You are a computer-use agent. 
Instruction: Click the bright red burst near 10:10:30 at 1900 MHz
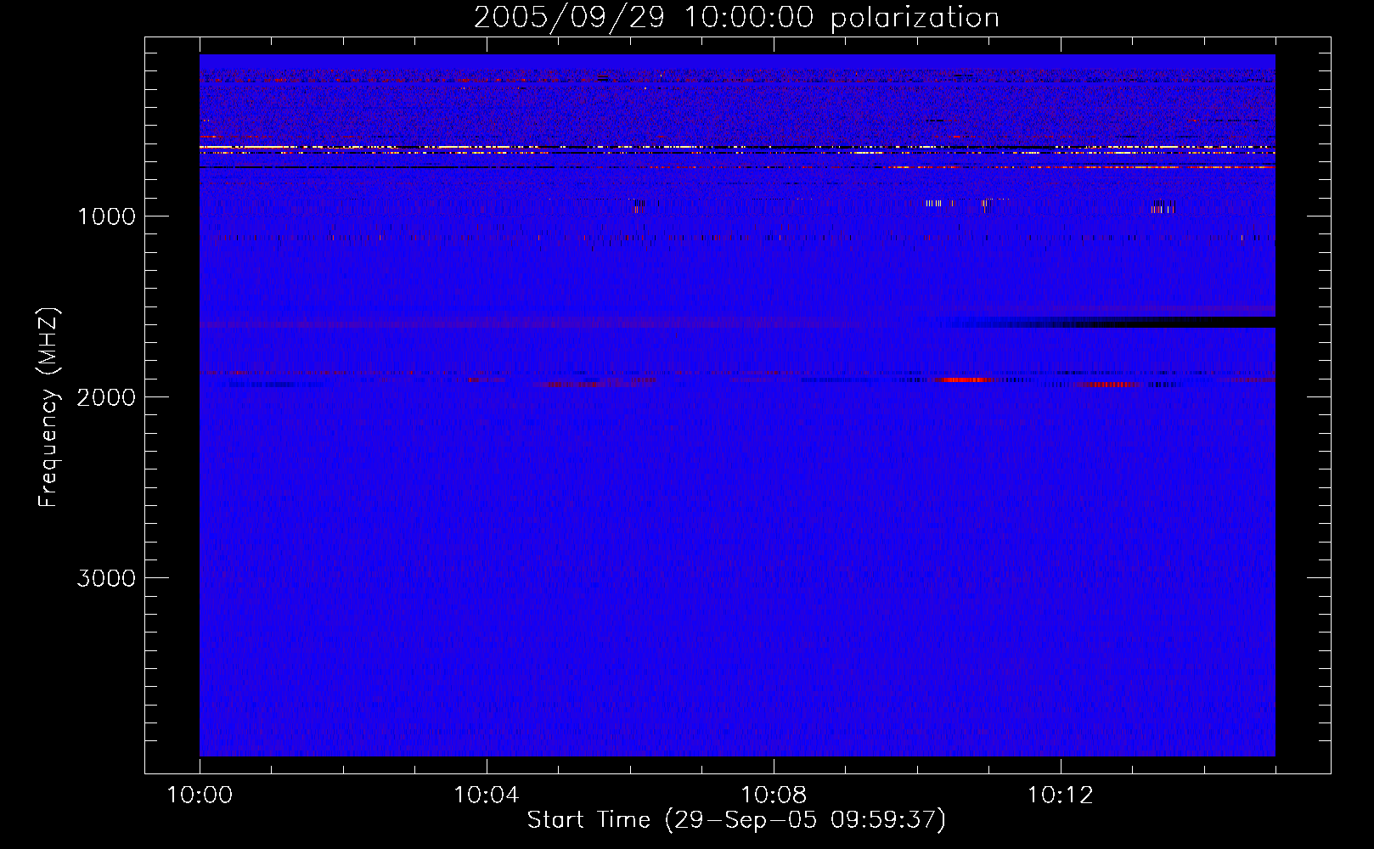[964, 380]
